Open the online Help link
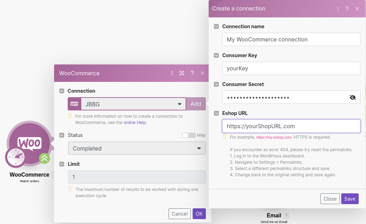Viewport: 366px width, 224px height. pyautogui.click(x=135, y=123)
